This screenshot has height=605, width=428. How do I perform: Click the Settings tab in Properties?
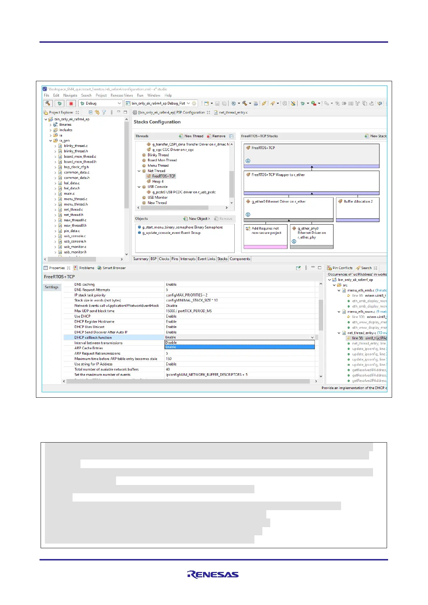[52, 287]
